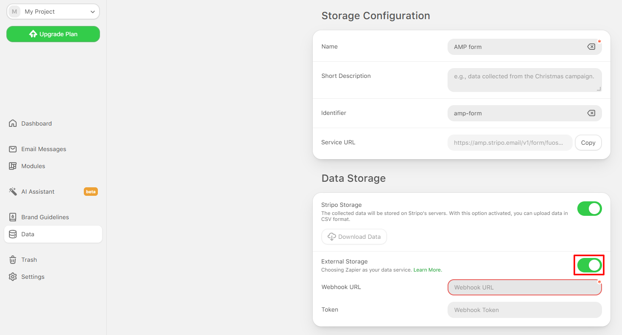The image size is (622, 335).
Task: Turn off the External Storage toggle
Action: pos(589,265)
